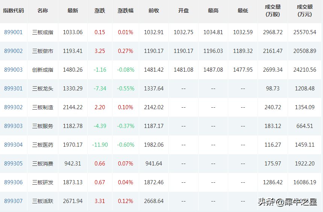Click the percentage -0.60%
The width and height of the screenshot is (323, 212).
126,145
